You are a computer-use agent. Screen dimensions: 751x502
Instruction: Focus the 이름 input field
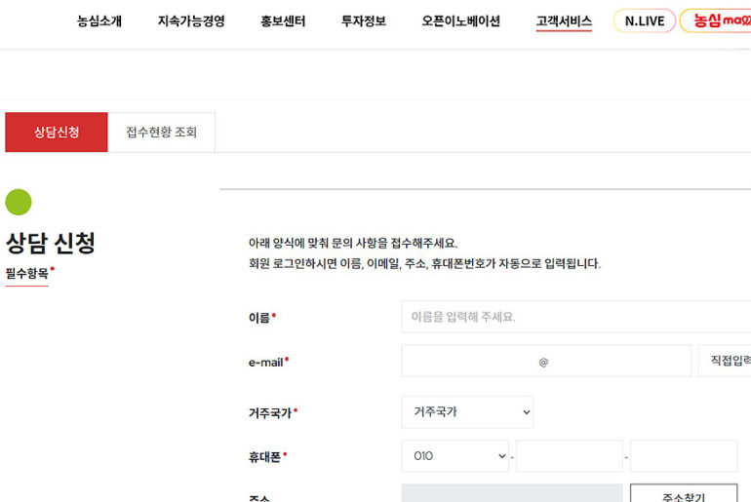[x=575, y=317]
